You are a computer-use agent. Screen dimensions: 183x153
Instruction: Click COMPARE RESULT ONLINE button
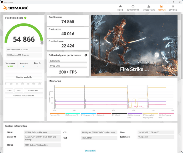(x=24, y=96)
